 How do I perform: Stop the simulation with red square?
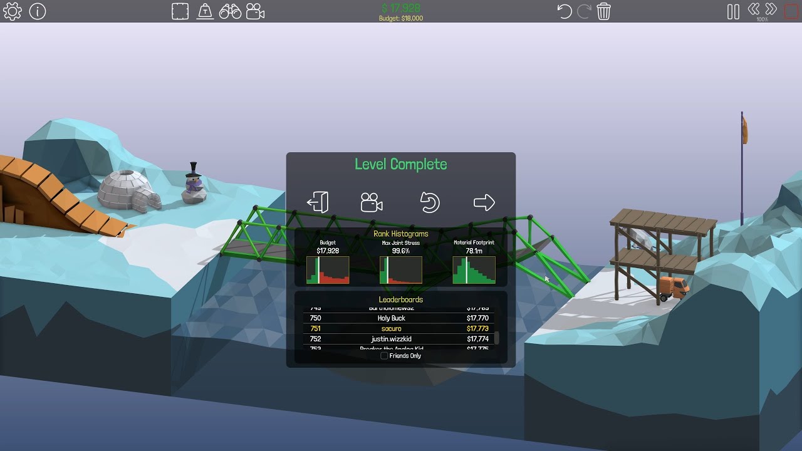791,11
